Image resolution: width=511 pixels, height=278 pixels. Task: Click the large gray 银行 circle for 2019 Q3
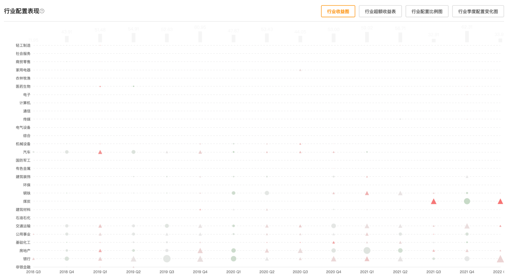coord(167,259)
